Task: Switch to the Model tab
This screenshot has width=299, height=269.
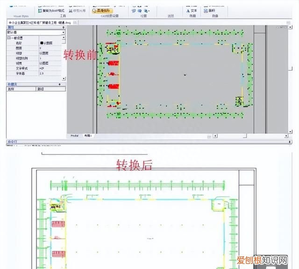Action: point(75,136)
